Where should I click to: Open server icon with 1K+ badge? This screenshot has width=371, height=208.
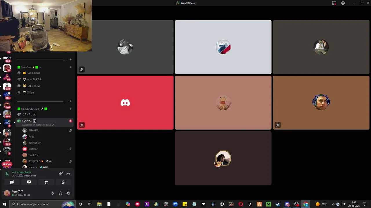point(7,96)
